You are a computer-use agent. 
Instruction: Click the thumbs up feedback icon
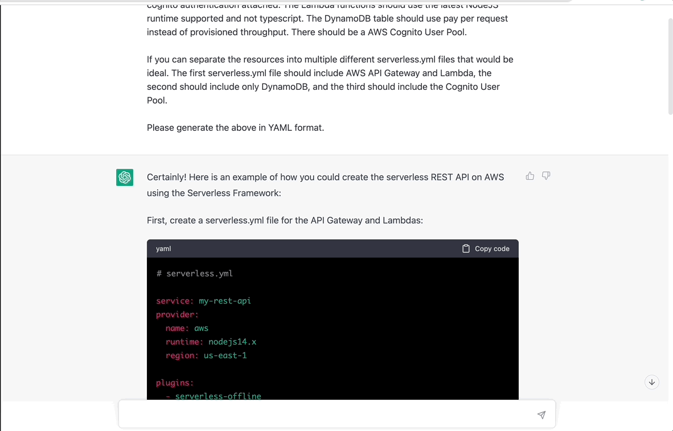[x=530, y=176]
